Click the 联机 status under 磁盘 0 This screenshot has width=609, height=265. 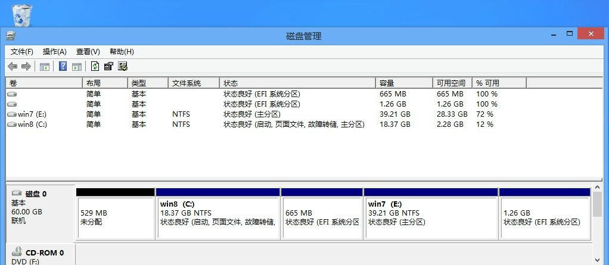tap(18, 221)
